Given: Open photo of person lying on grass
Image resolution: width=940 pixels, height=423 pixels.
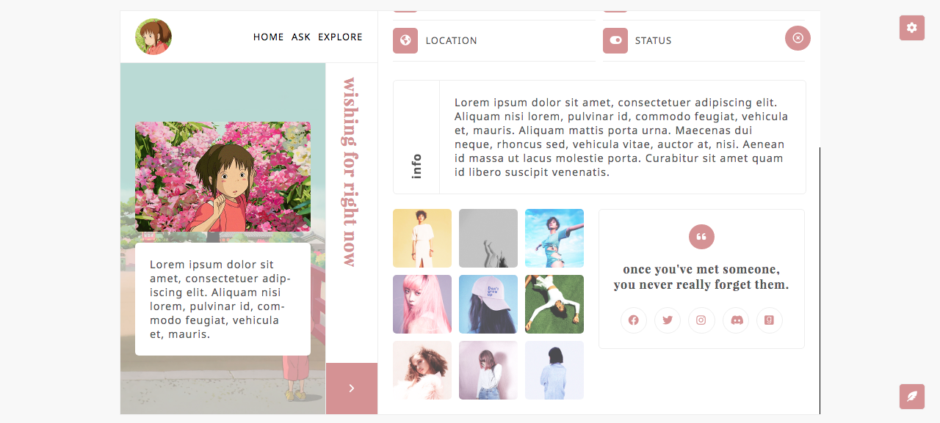Looking at the screenshot, I should [x=554, y=304].
